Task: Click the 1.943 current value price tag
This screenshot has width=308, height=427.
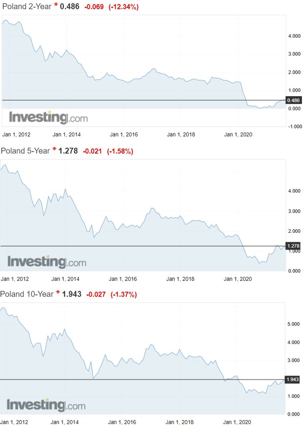Action: (293, 379)
